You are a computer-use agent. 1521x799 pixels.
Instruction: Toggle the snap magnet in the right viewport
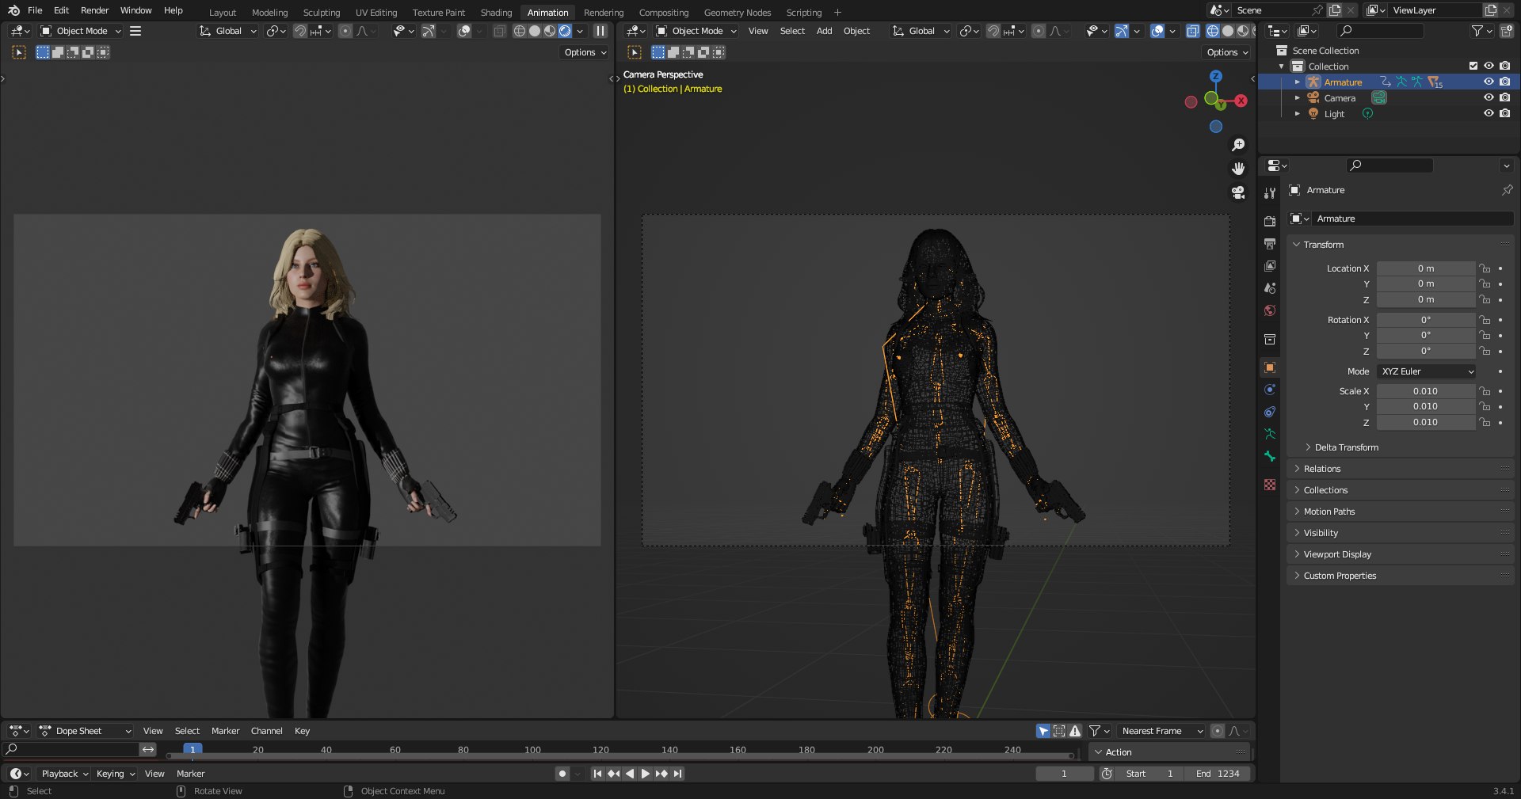993,31
